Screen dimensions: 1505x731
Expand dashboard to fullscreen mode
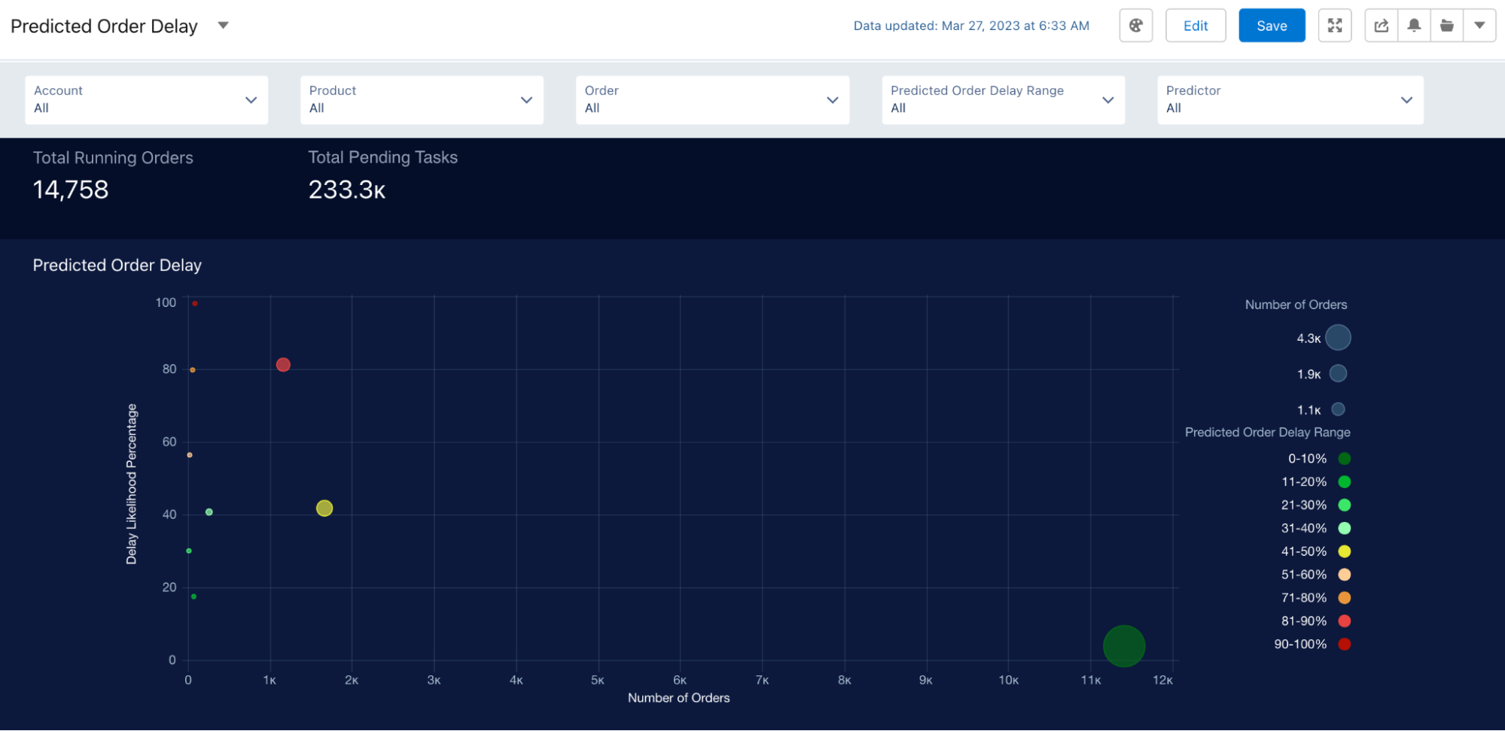[x=1335, y=25]
